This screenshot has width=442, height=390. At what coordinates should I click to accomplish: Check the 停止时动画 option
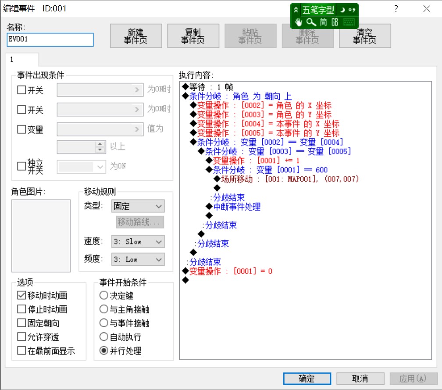[21, 309]
